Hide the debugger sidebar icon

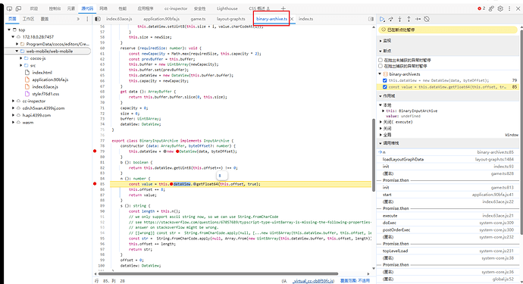point(371,19)
